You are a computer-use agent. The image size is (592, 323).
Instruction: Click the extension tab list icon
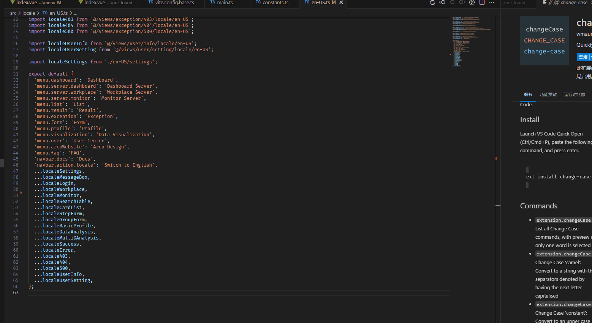coord(545,2)
